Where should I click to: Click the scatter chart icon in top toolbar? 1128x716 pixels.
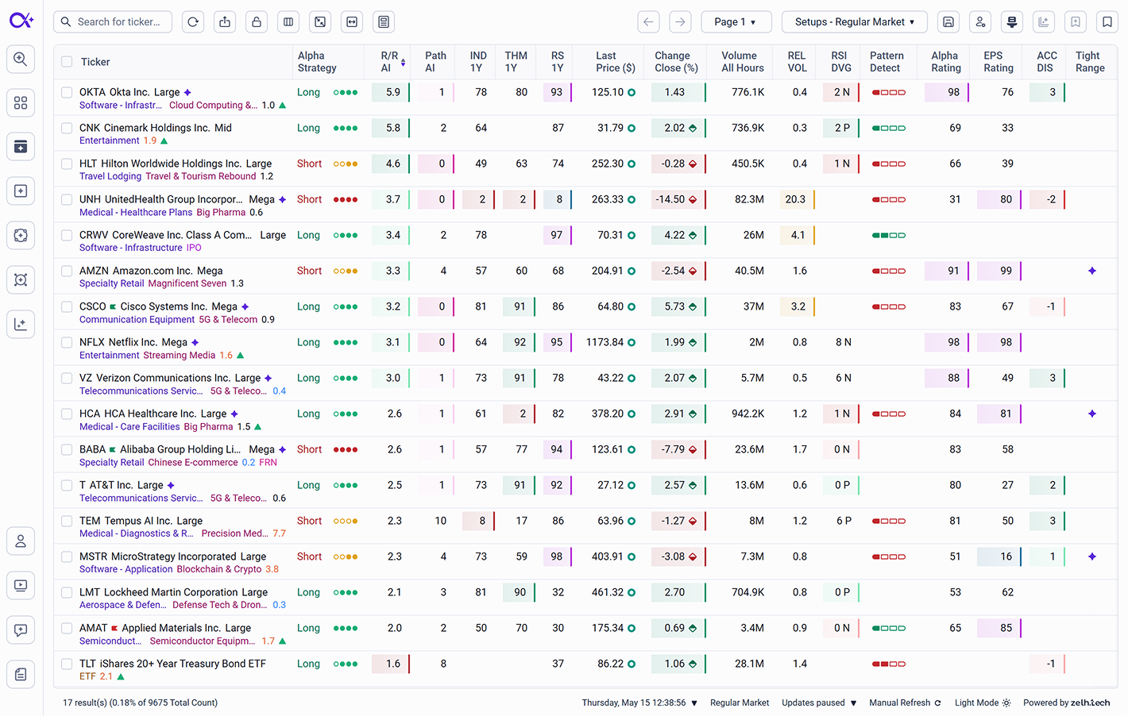1044,22
